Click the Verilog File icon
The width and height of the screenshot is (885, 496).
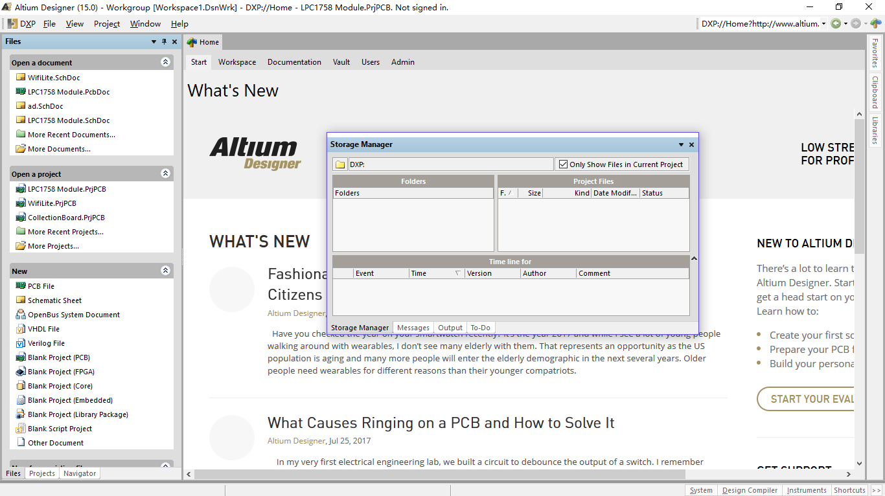[x=21, y=343]
